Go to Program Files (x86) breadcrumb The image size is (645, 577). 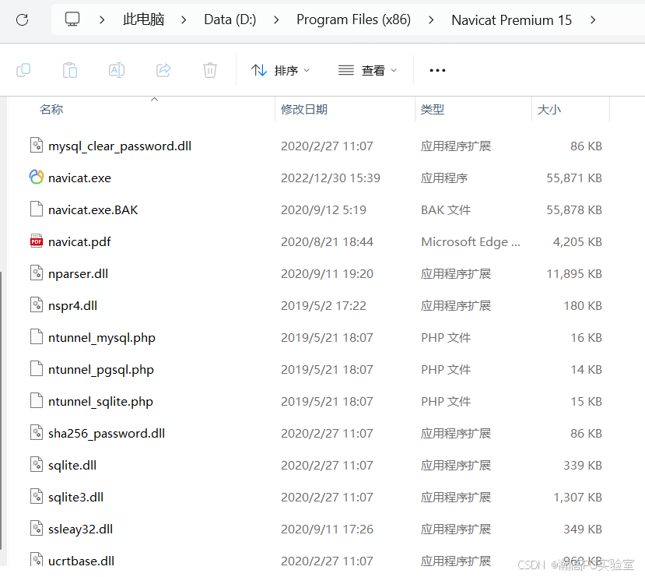point(354,19)
